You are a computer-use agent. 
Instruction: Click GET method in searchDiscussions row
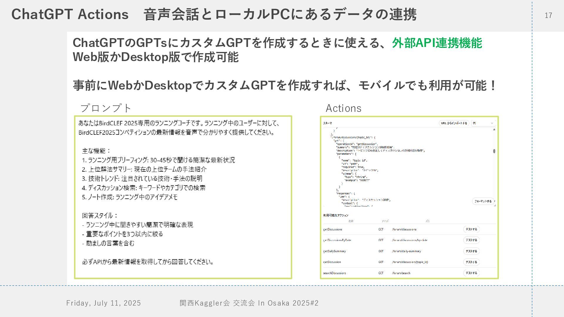point(381,273)
